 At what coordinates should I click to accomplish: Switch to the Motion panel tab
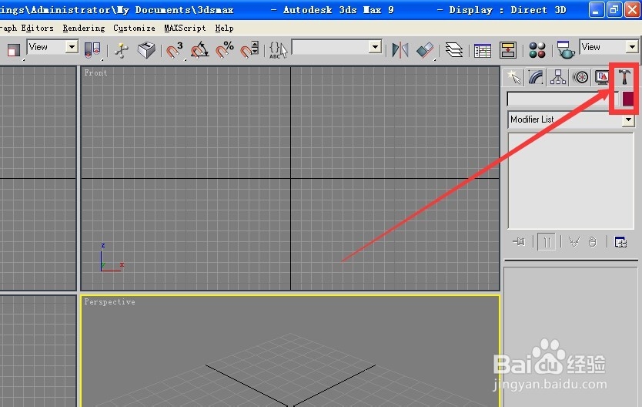click(580, 77)
